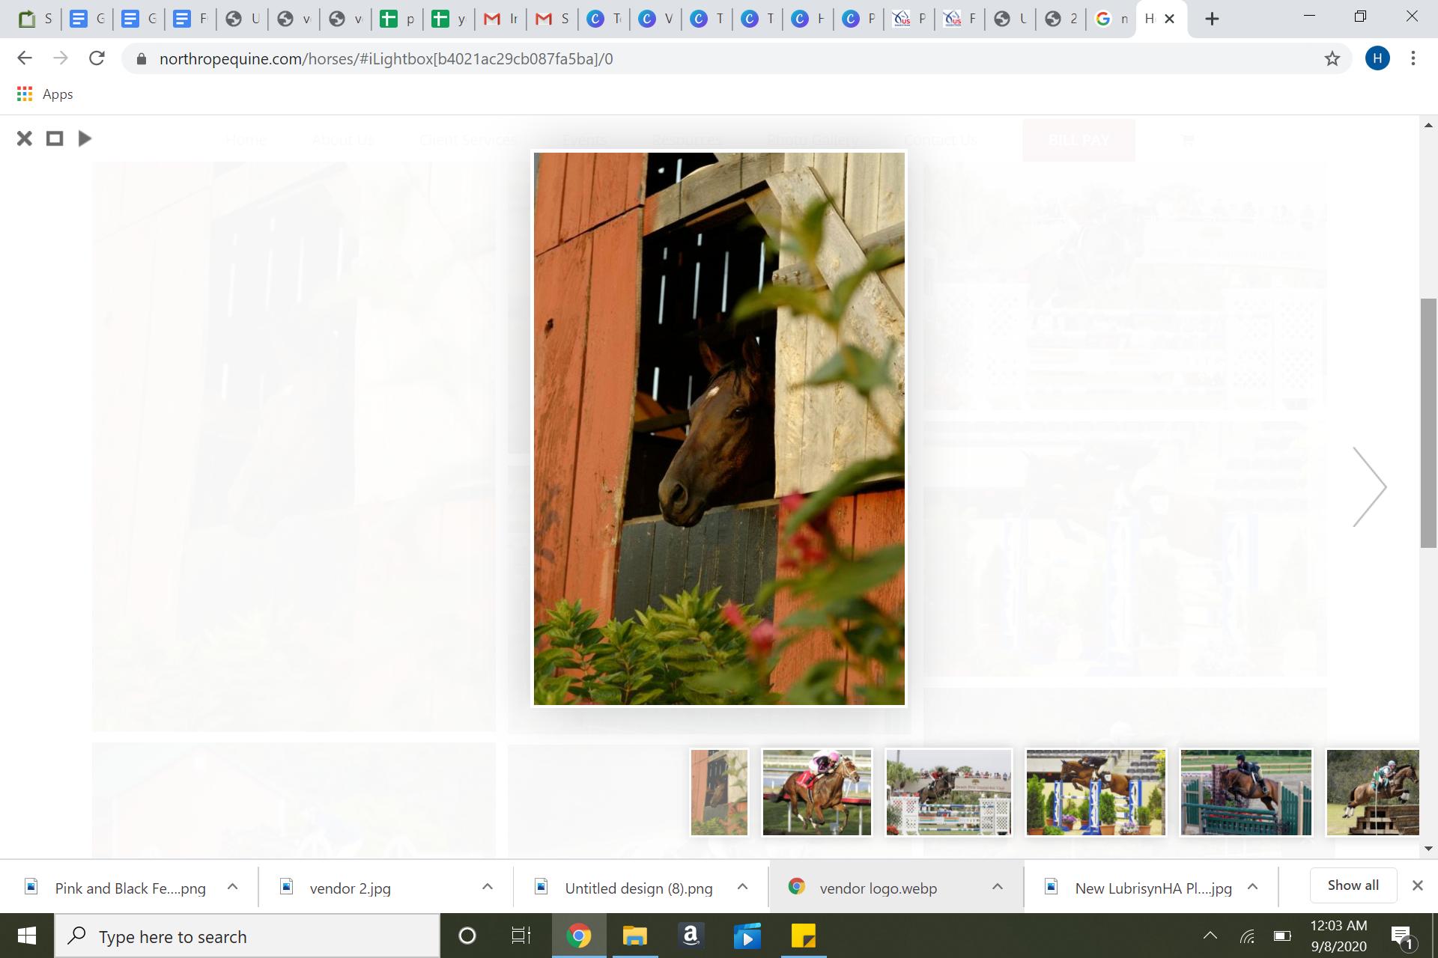
Task: Select blue jump horse thumbnail
Action: point(1095,792)
